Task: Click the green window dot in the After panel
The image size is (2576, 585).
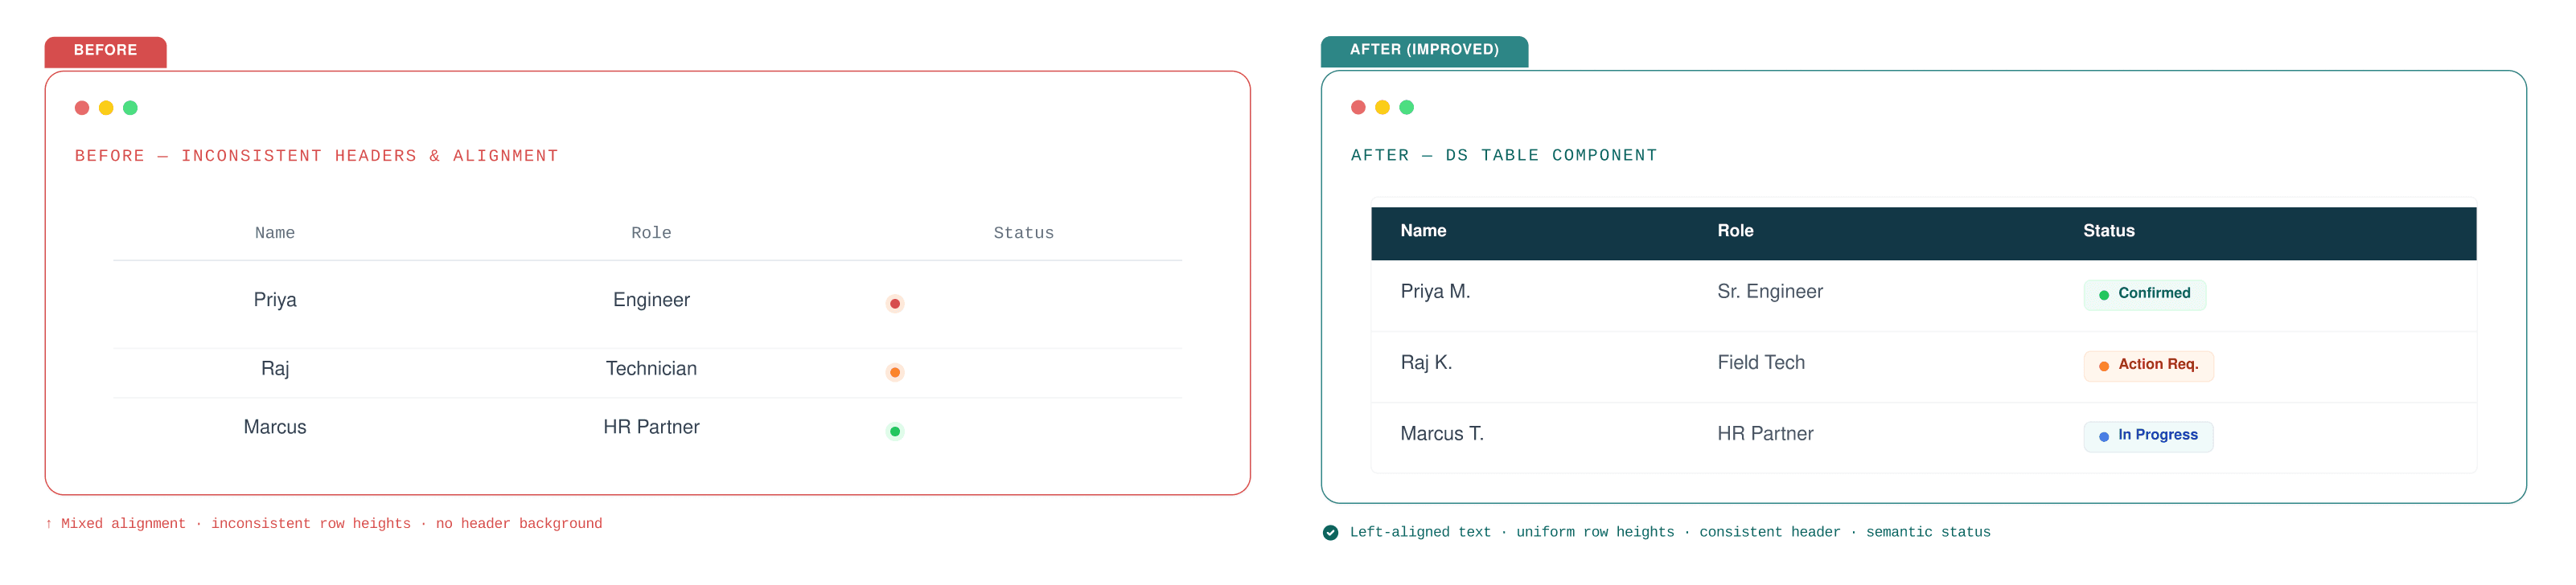Action: click(x=1406, y=107)
